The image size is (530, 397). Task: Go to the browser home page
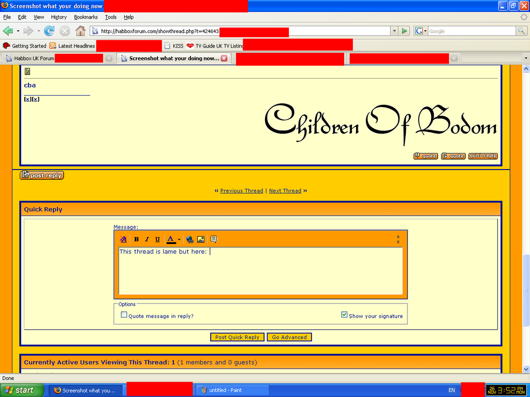coord(80,31)
